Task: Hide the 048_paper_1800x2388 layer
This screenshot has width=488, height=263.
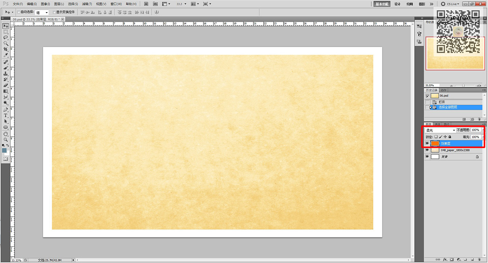Action: coord(427,150)
